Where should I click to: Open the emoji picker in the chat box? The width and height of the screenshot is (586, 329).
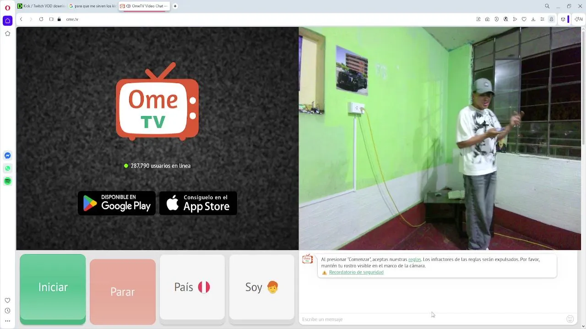(x=570, y=319)
